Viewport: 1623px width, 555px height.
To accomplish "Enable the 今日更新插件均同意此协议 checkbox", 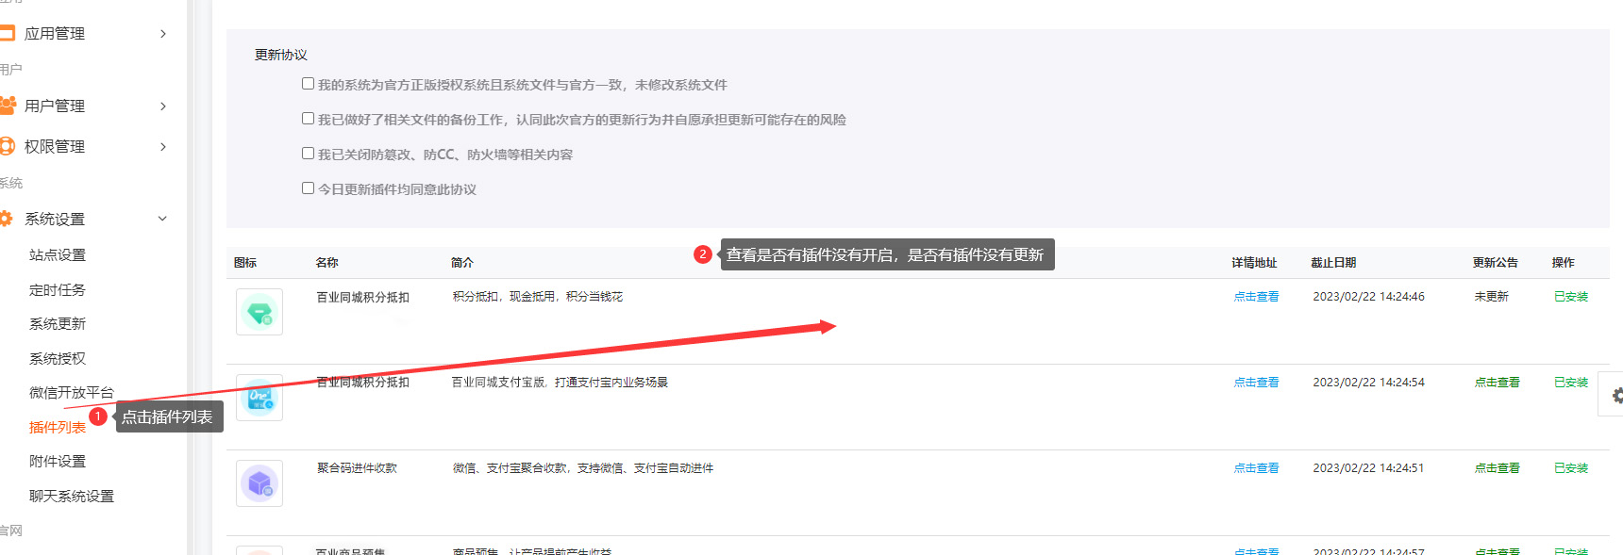I will click(308, 188).
